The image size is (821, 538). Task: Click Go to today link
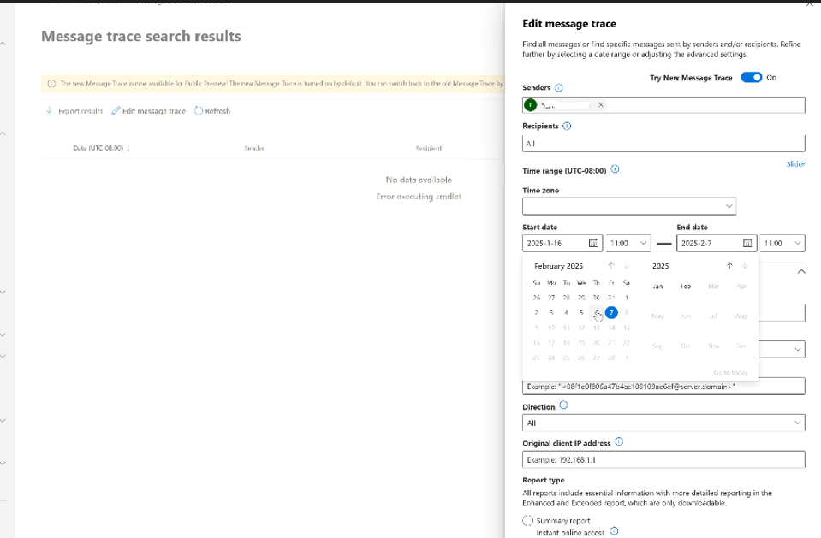coord(731,373)
